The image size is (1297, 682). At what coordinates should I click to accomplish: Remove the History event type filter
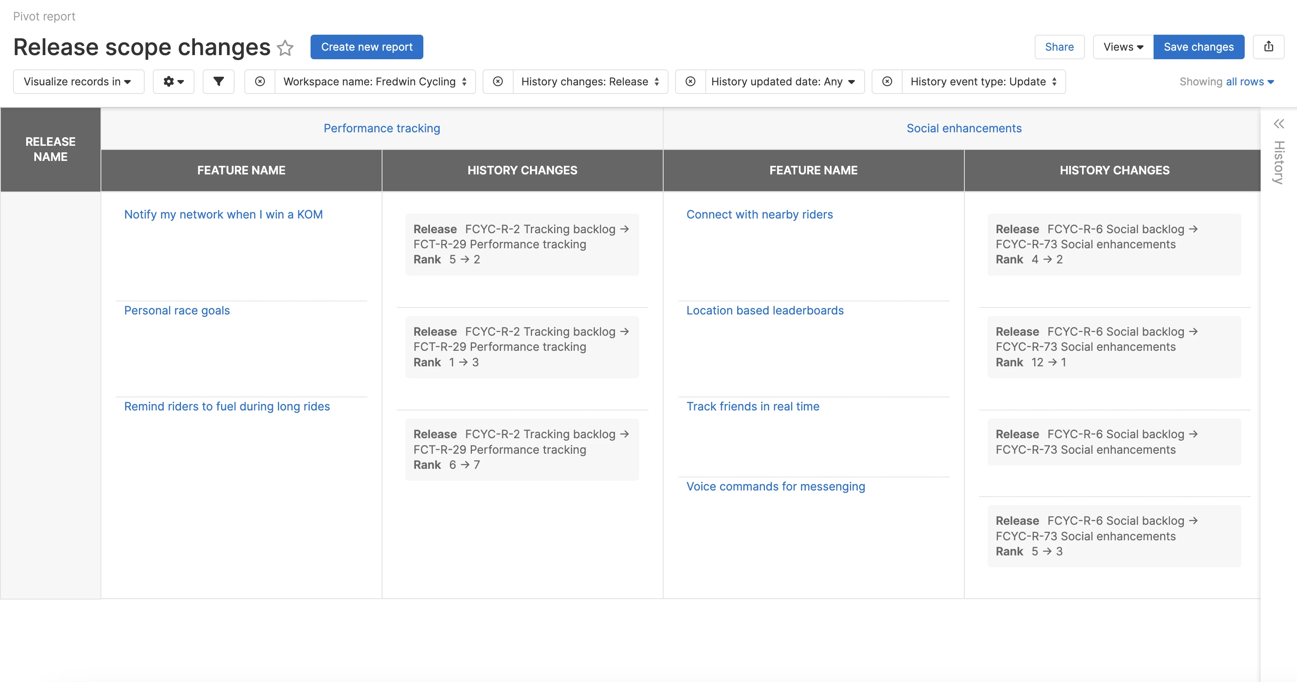(887, 82)
